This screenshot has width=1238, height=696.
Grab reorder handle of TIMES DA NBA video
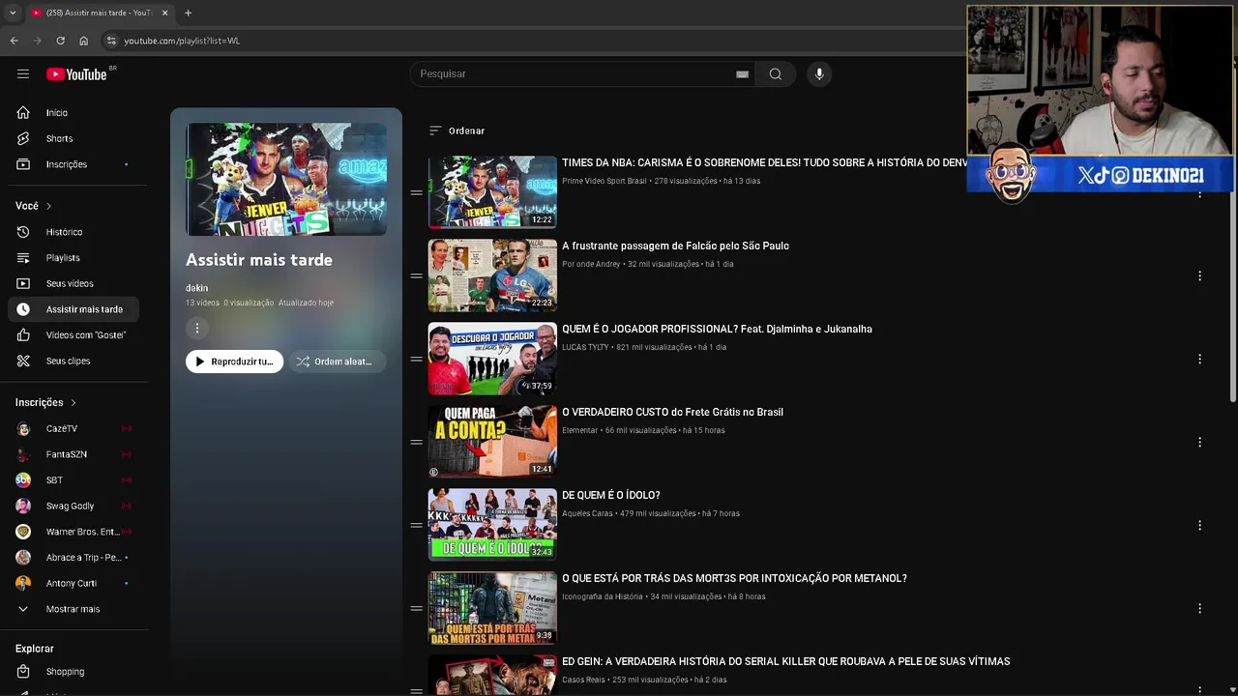coord(416,193)
